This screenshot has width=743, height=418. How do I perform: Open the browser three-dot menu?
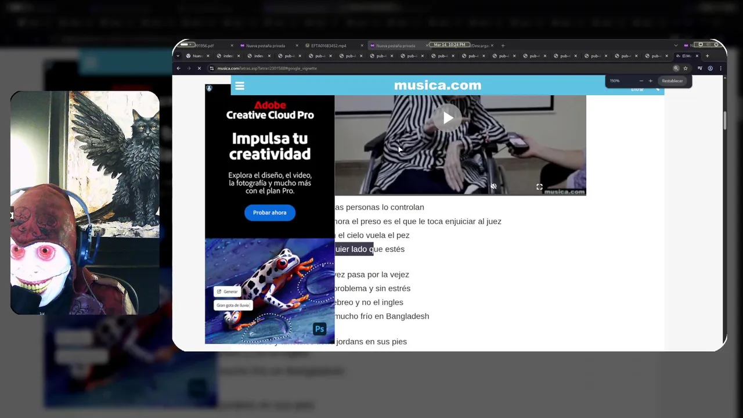pyautogui.click(x=720, y=69)
